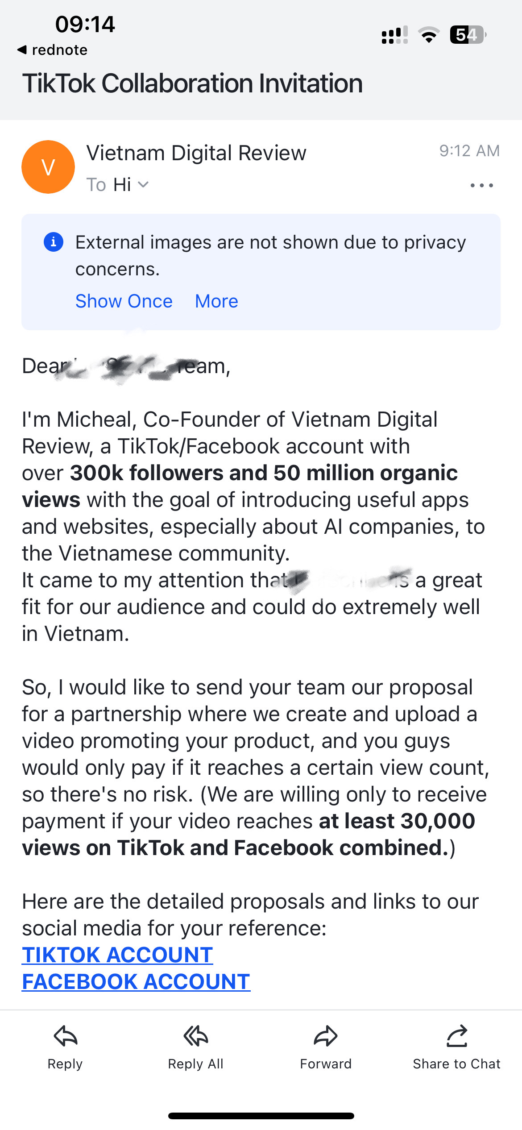Tap the status bar clock

(x=85, y=24)
